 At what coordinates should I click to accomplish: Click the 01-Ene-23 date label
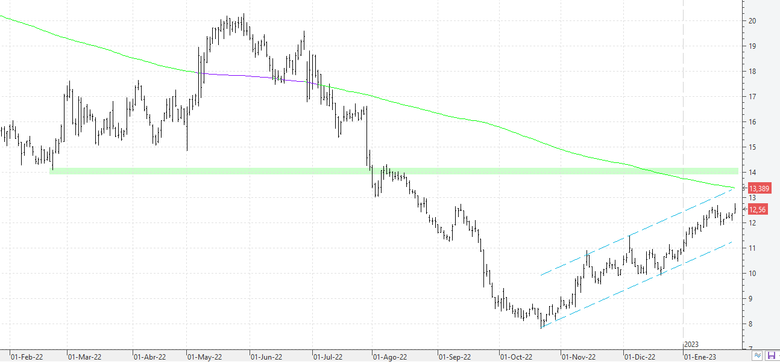pyautogui.click(x=700, y=357)
